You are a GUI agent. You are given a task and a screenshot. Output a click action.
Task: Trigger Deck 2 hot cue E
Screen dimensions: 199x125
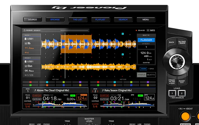pyautogui.click(x=98, y=85)
